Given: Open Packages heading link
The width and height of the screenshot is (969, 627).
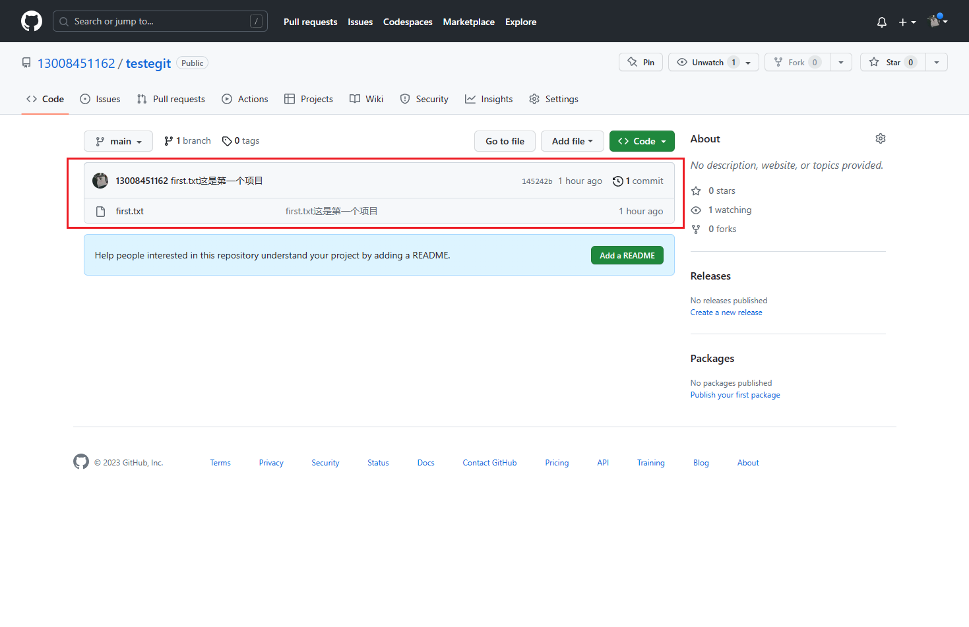Looking at the screenshot, I should (712, 358).
